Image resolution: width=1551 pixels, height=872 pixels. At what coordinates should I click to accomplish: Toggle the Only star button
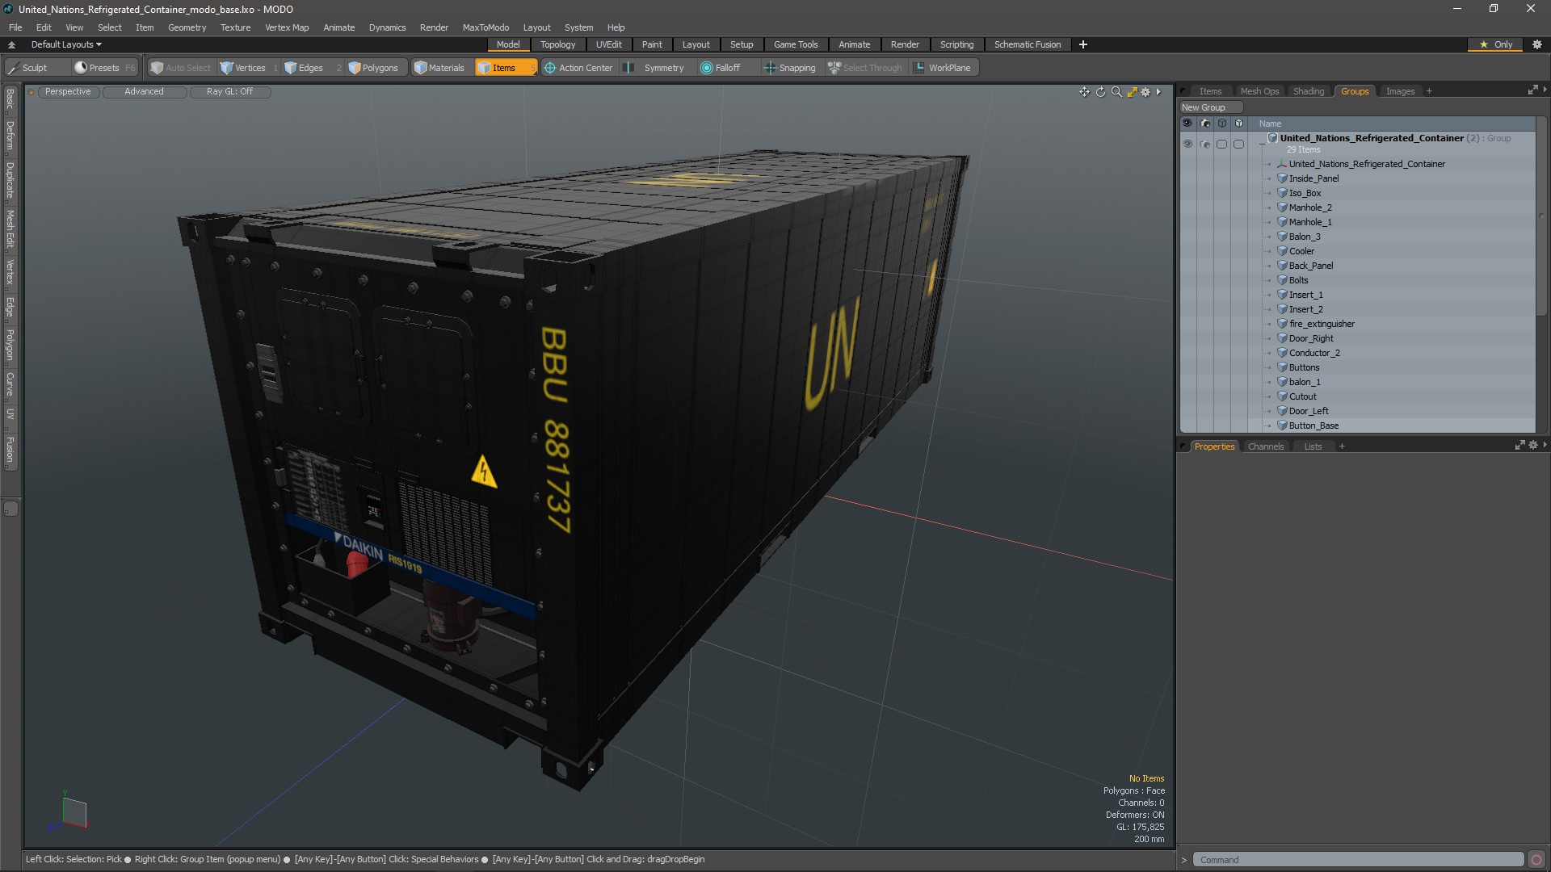click(x=1495, y=44)
